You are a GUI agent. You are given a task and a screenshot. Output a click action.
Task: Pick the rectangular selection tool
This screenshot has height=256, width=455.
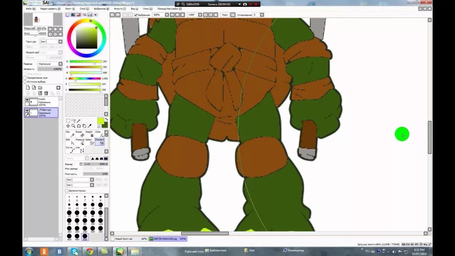[68, 121]
